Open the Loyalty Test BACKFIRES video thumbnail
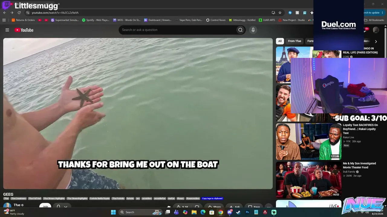 click(309, 142)
